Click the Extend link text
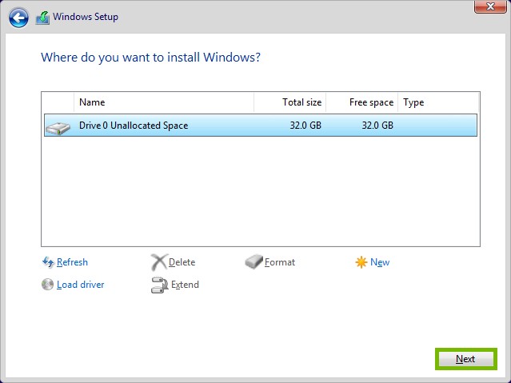This screenshot has height=383, width=511. tap(185, 285)
